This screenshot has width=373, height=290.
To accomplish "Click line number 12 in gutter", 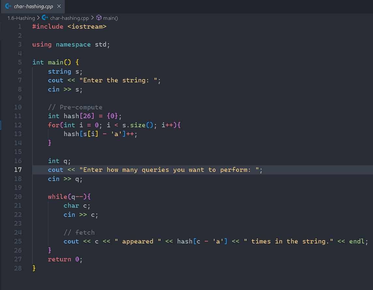I will coord(18,125).
